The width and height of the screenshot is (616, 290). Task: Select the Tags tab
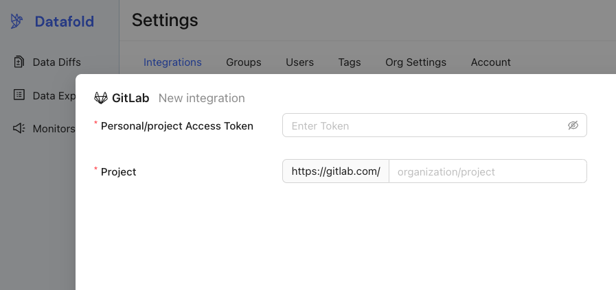click(x=350, y=62)
